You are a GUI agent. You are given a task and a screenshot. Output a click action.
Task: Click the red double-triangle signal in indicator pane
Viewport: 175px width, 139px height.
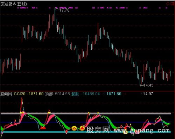coord(43,128)
